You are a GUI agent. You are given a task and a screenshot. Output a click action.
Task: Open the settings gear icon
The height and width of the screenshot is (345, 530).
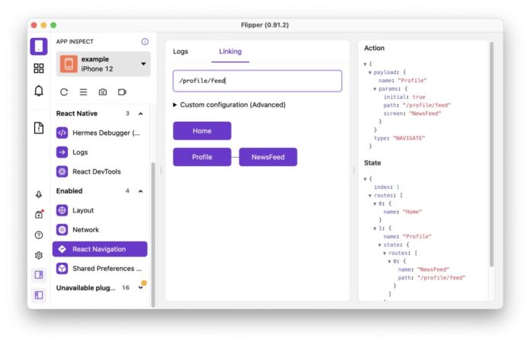(x=39, y=255)
